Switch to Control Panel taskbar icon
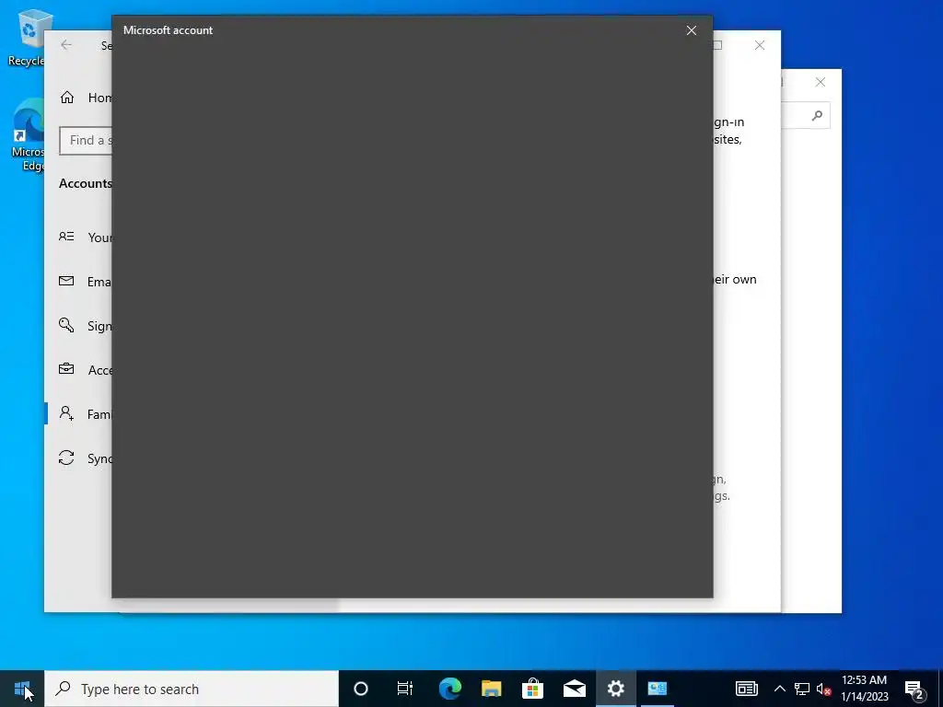The height and width of the screenshot is (707, 943). click(x=658, y=689)
